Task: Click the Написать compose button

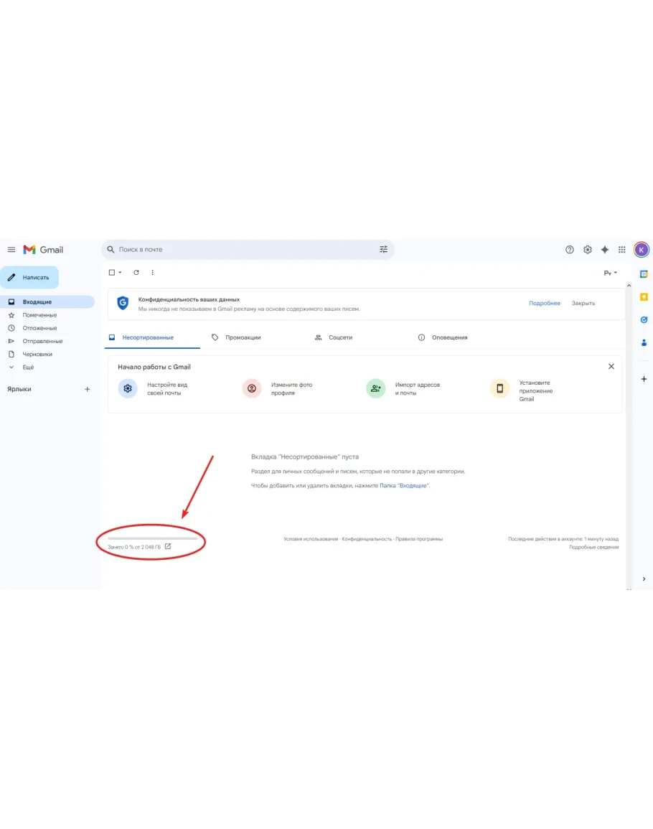Action: pos(29,277)
